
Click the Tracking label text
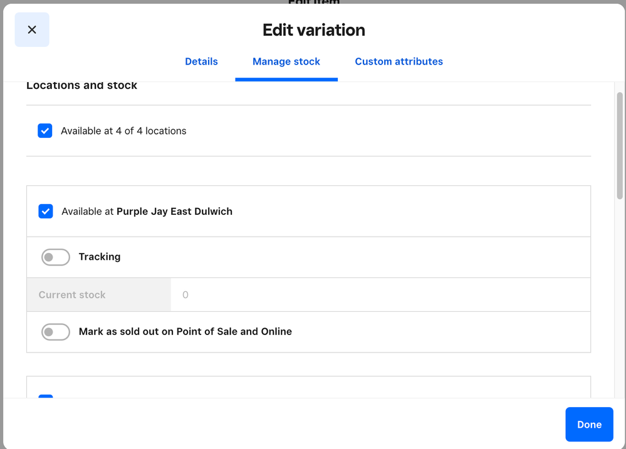[100, 257]
